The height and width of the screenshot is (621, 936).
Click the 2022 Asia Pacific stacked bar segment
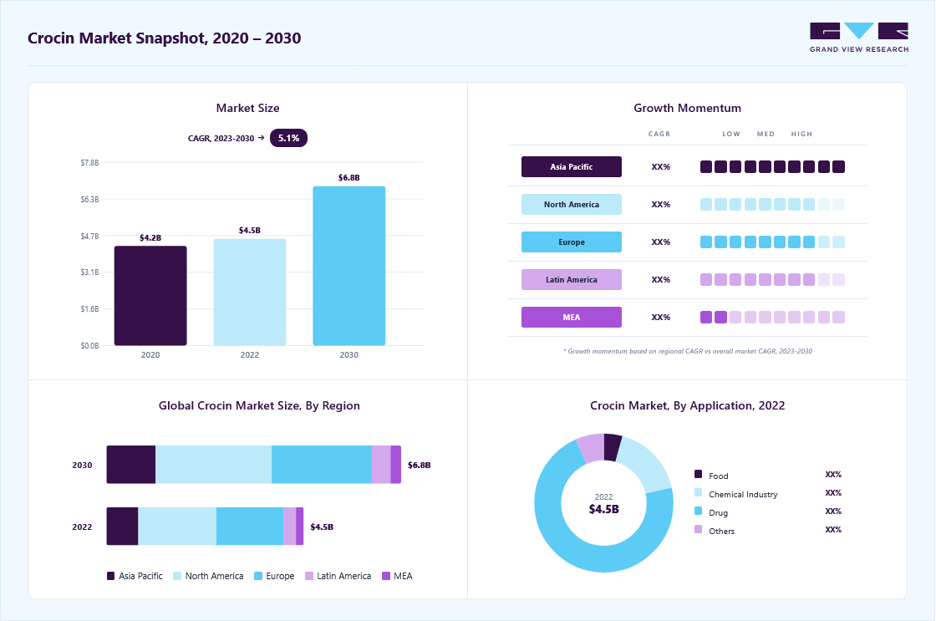[122, 526]
